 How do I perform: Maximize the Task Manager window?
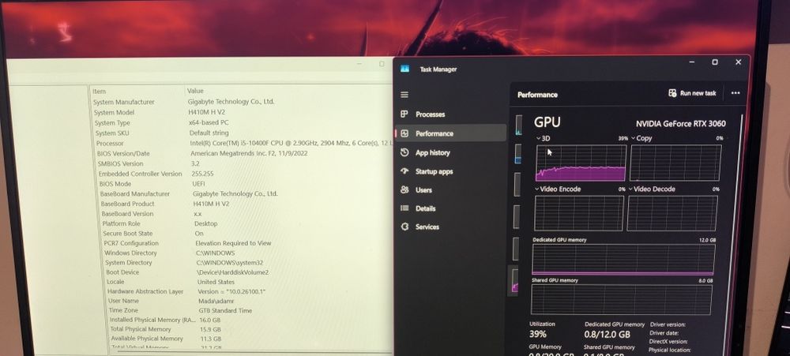pyautogui.click(x=714, y=62)
